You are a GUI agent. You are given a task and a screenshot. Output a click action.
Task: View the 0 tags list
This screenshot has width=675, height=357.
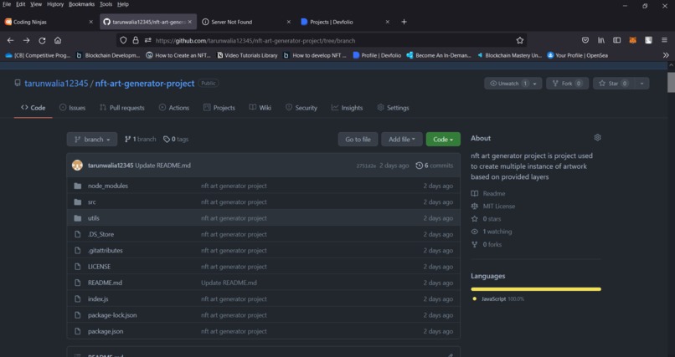[176, 139]
